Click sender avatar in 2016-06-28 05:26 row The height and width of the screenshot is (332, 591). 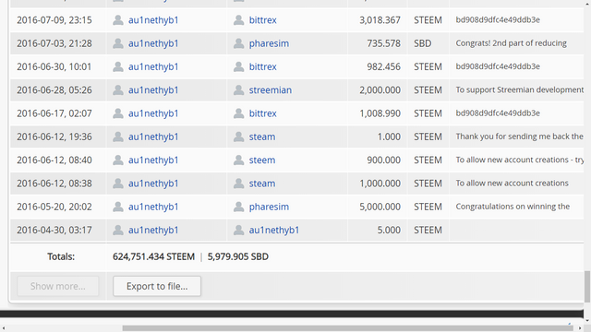coord(118,90)
